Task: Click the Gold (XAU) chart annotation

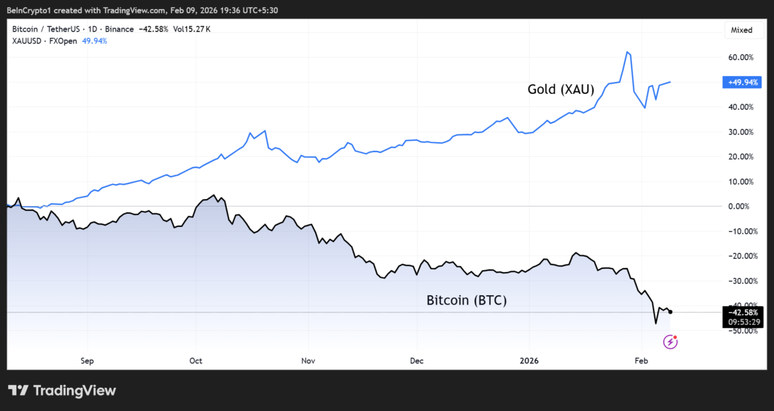Action: click(560, 89)
